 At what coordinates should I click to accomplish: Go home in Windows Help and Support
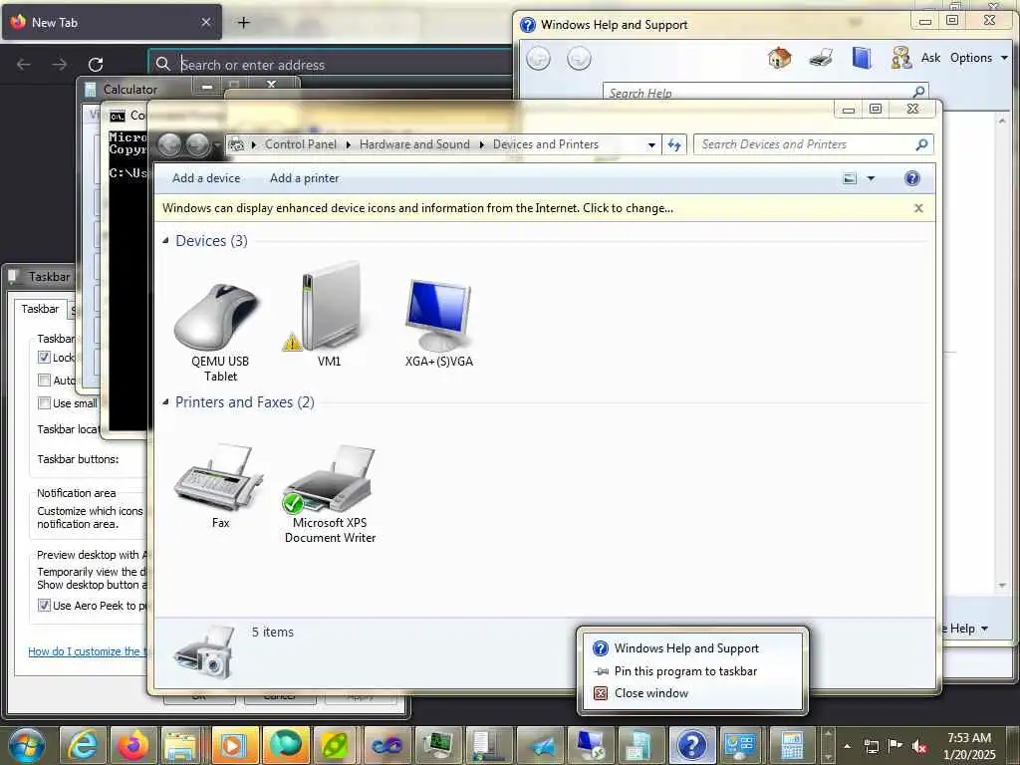tap(779, 58)
